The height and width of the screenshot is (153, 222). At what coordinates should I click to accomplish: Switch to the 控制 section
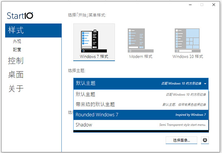click(x=16, y=61)
